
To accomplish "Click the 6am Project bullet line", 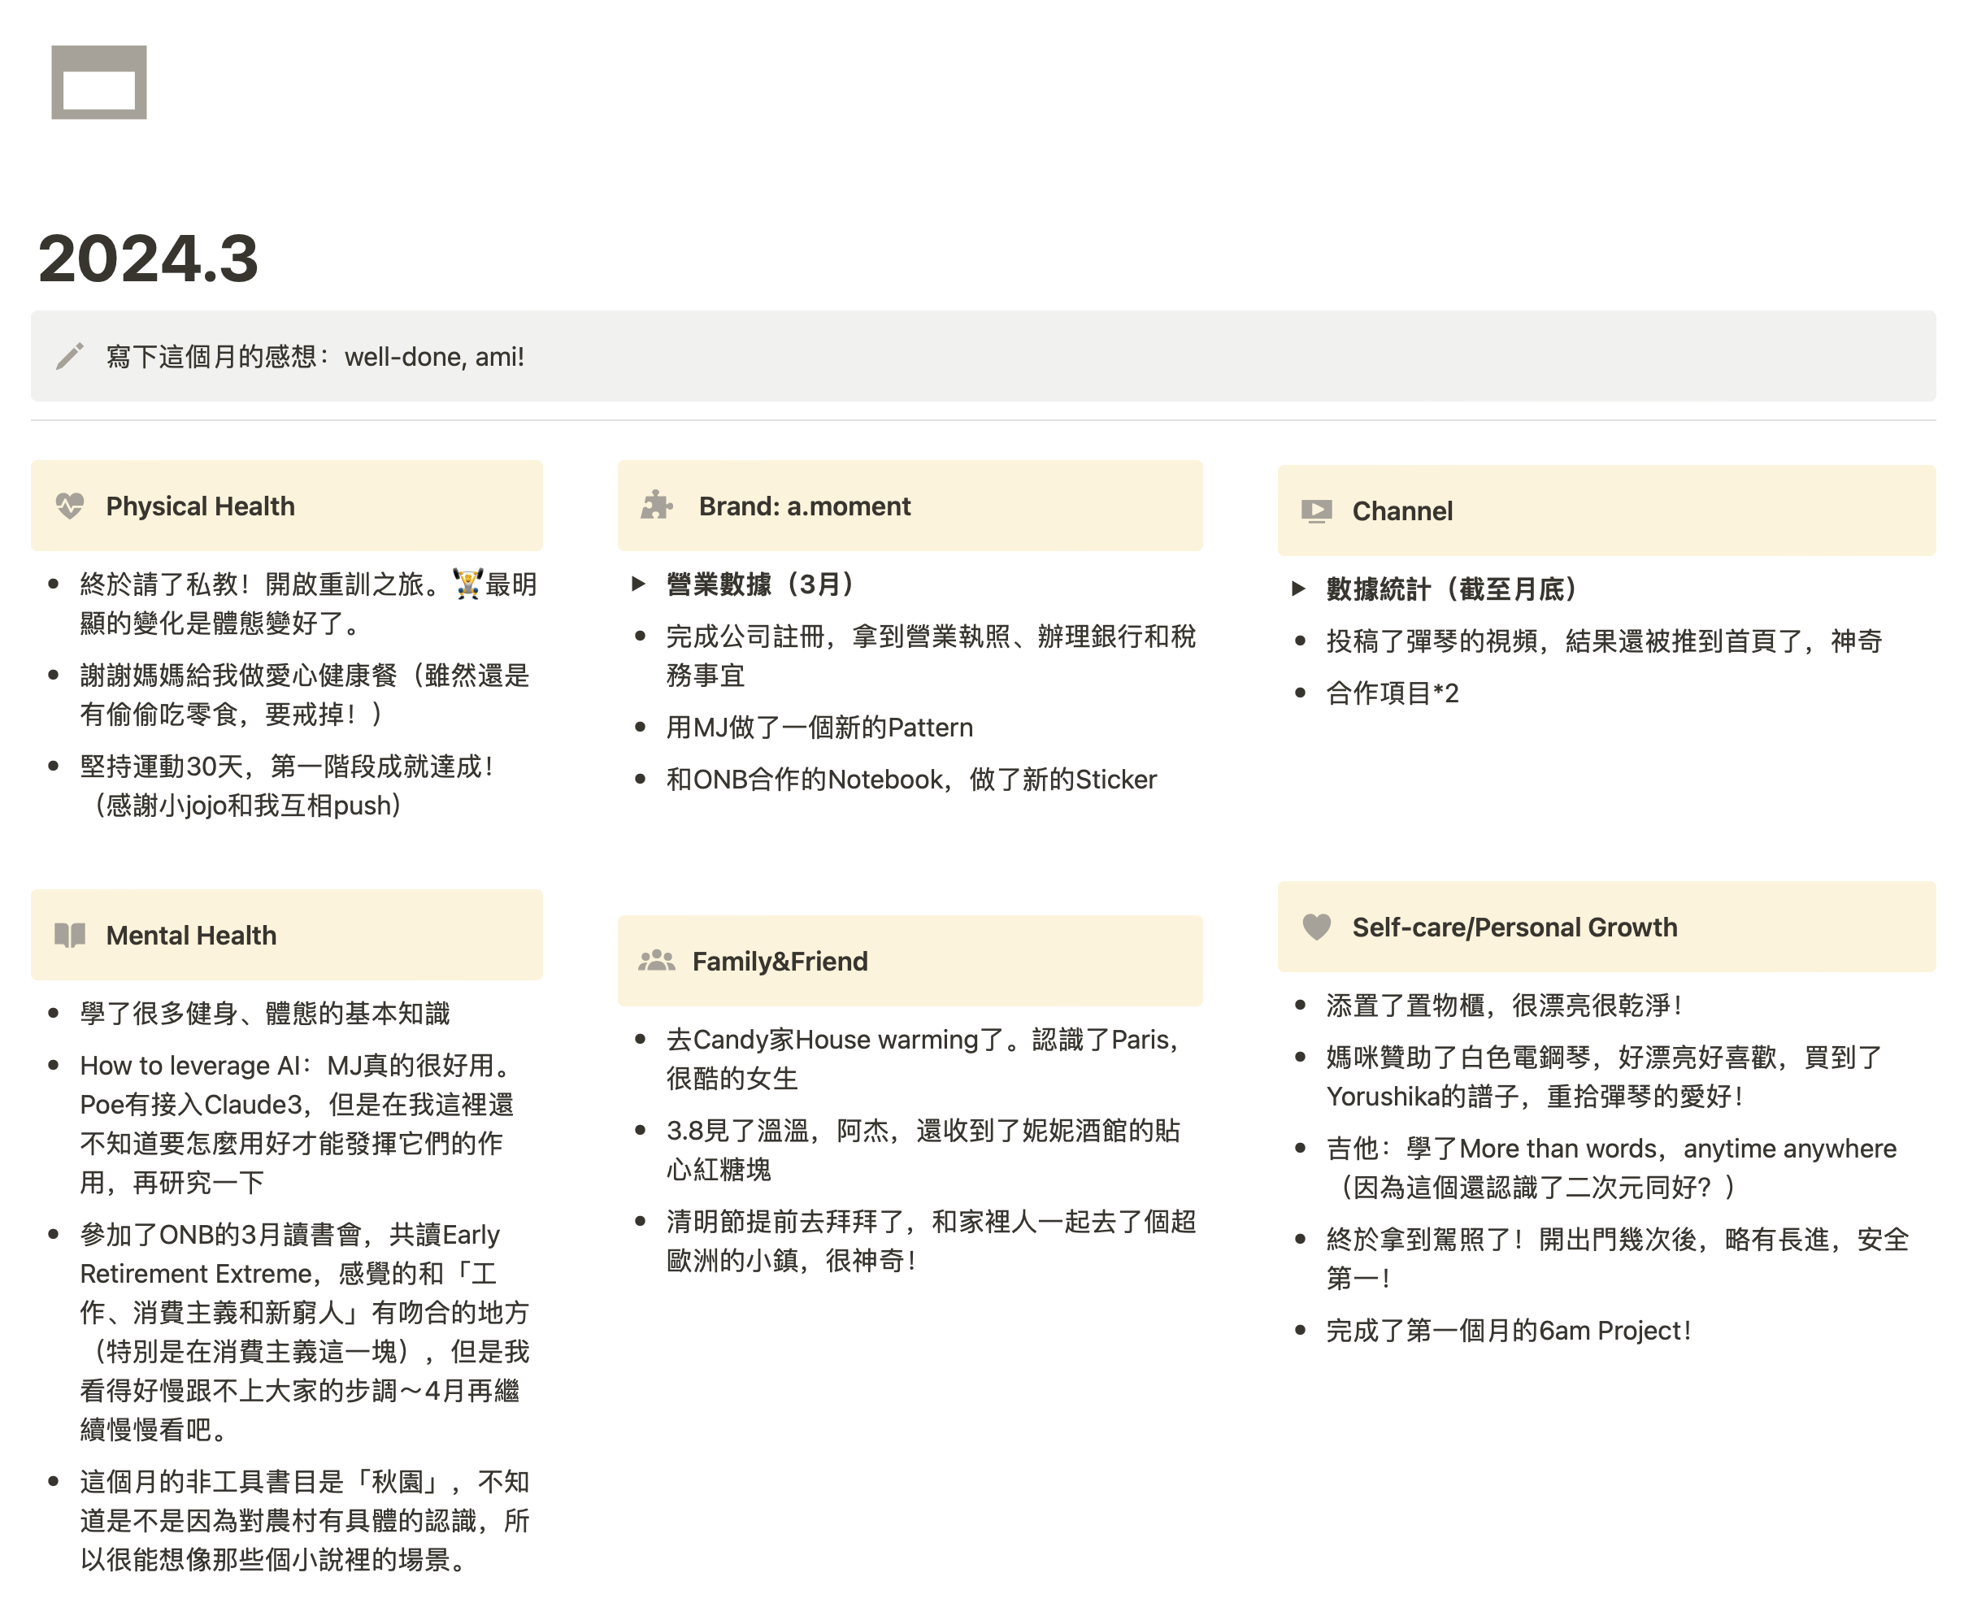I will point(1508,1331).
